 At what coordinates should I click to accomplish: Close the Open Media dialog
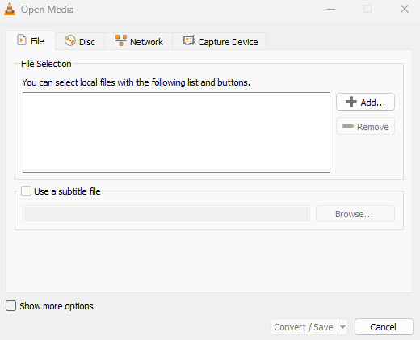point(405,9)
